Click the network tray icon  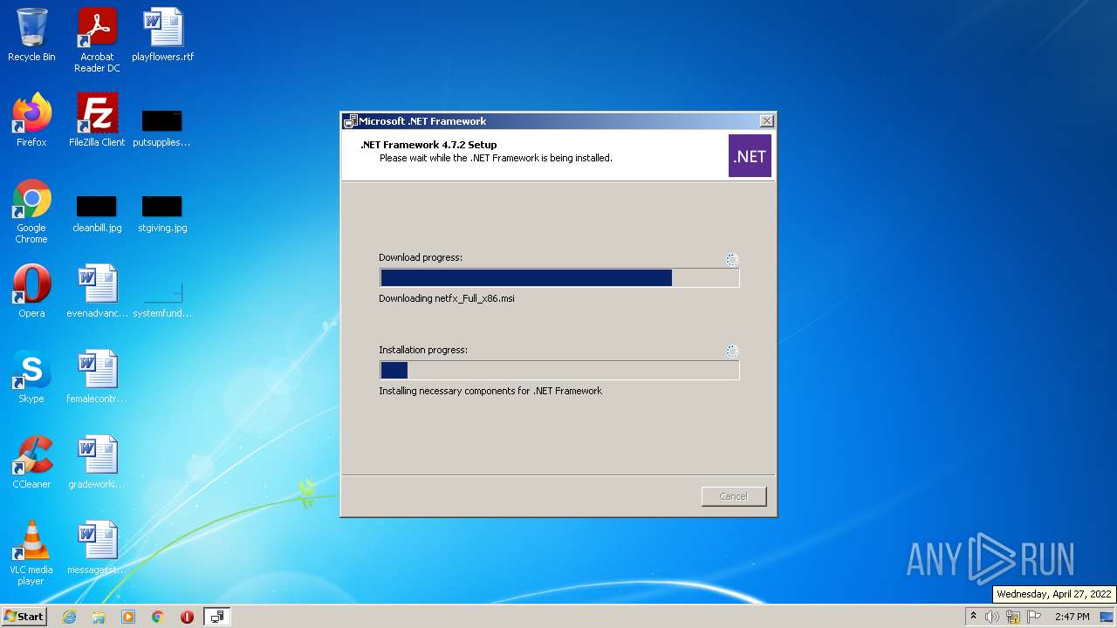point(1013,617)
